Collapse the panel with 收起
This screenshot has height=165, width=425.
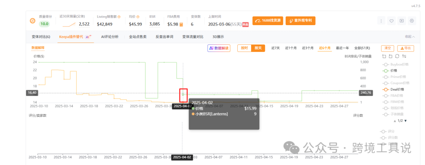[410, 37]
